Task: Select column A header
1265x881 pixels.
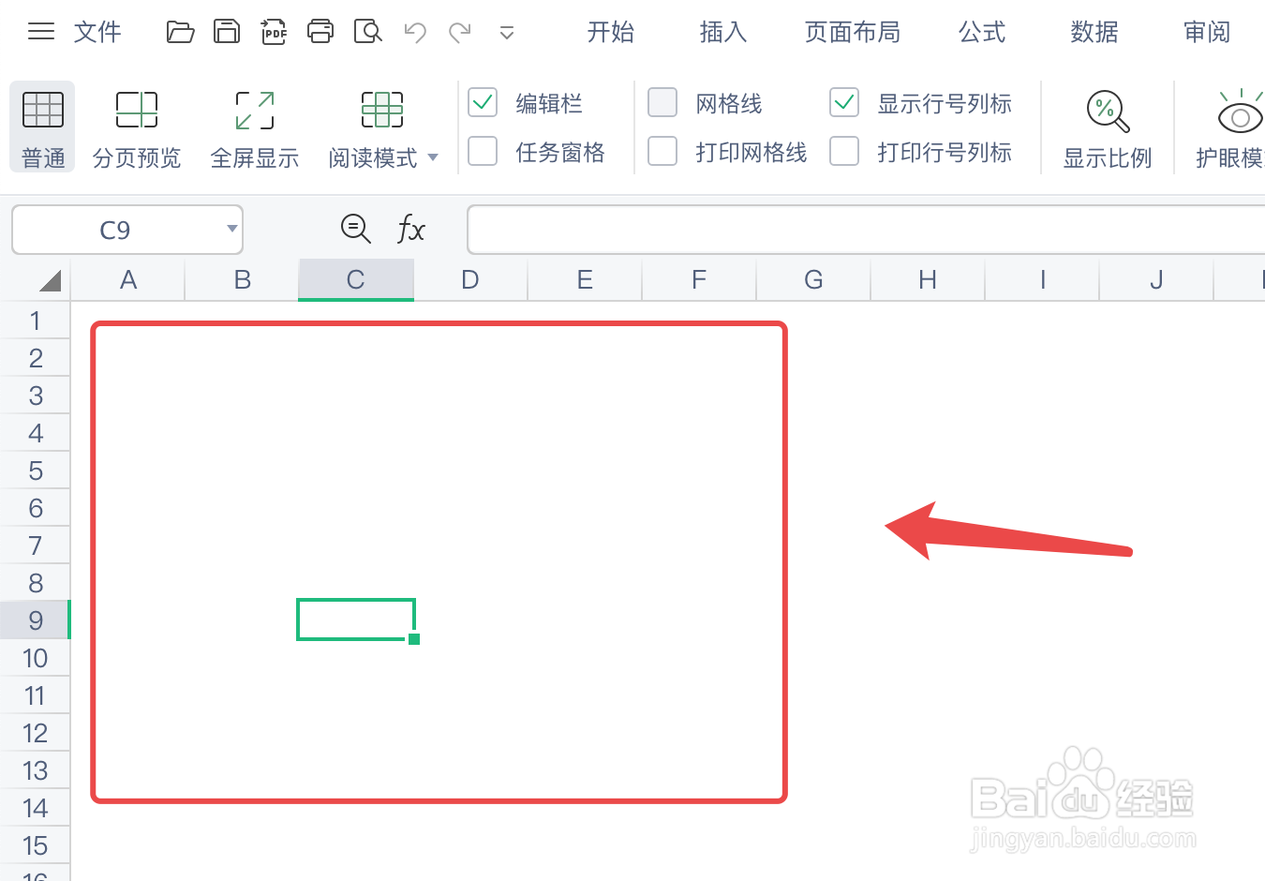Action: (x=128, y=280)
